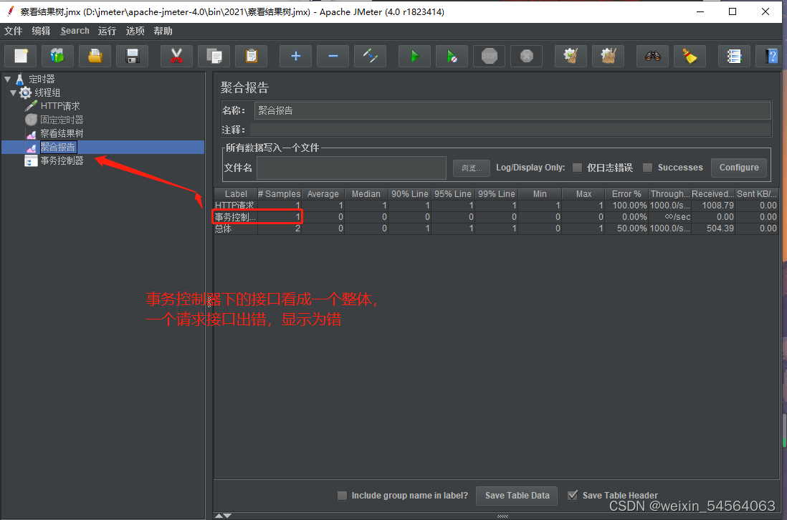Open the Templates icon in the toolbar

click(58, 56)
